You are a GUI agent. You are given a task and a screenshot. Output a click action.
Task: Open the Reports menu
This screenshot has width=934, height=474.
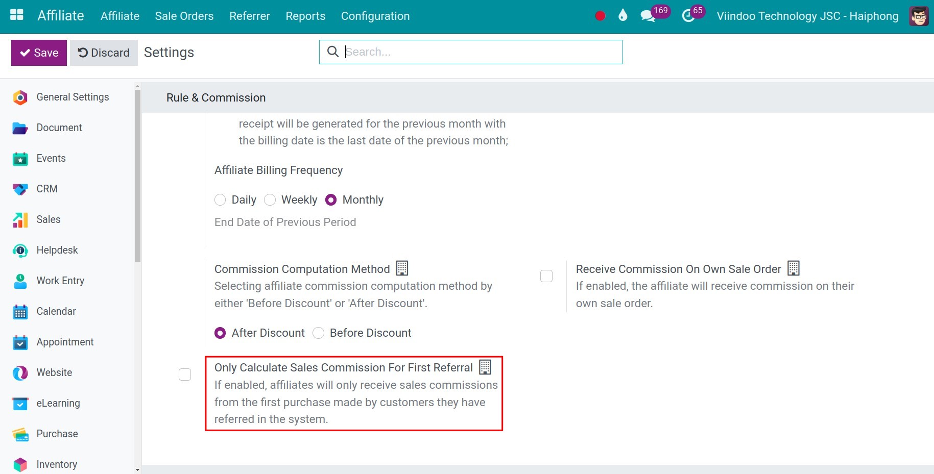pos(305,16)
